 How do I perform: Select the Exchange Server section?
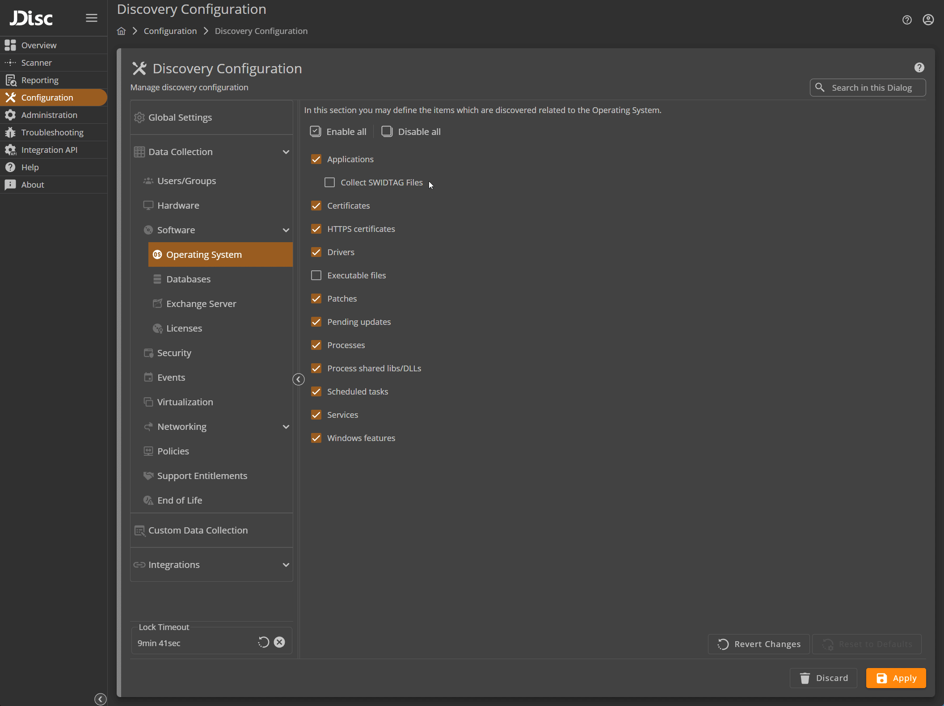coord(201,303)
